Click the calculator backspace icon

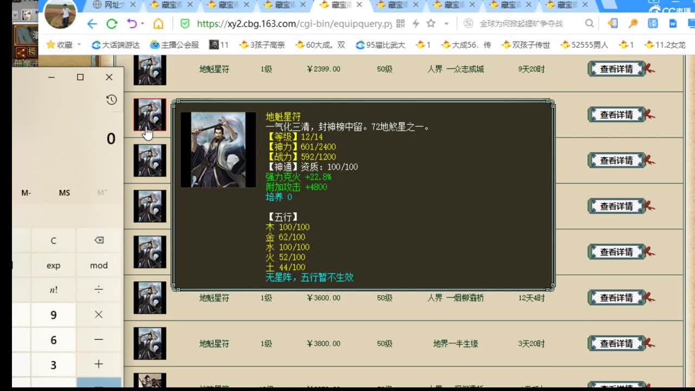click(x=99, y=241)
